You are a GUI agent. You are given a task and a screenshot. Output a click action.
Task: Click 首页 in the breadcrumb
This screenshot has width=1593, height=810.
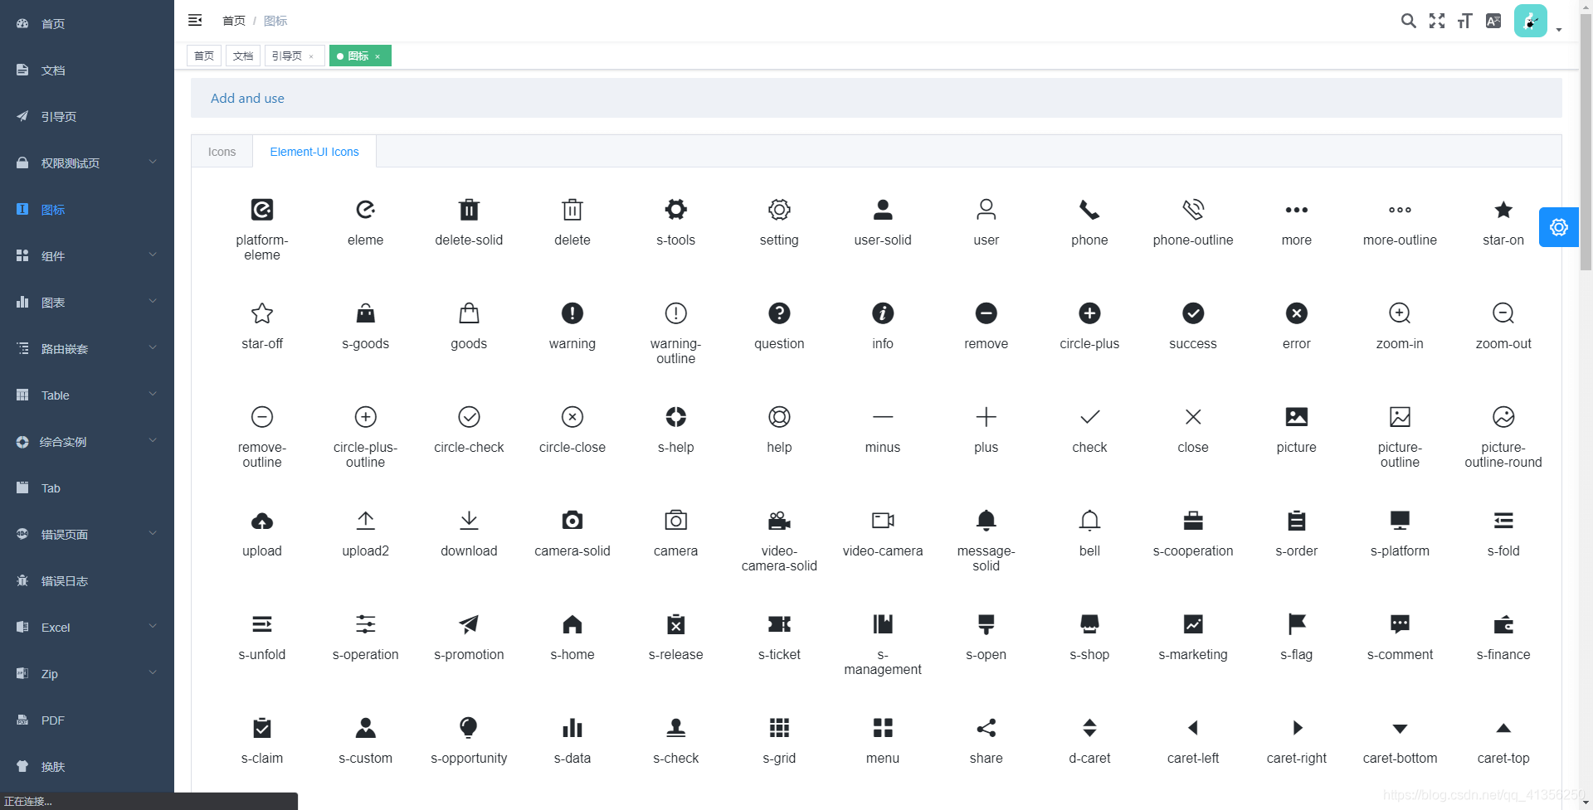[x=234, y=21]
